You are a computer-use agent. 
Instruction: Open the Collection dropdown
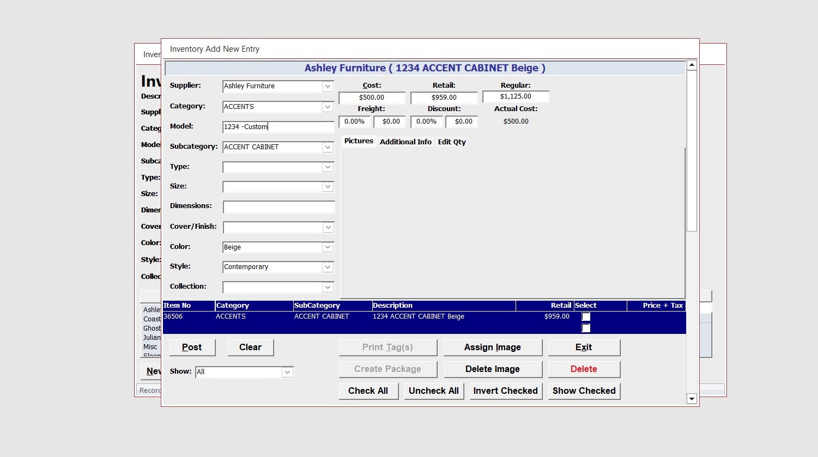328,287
